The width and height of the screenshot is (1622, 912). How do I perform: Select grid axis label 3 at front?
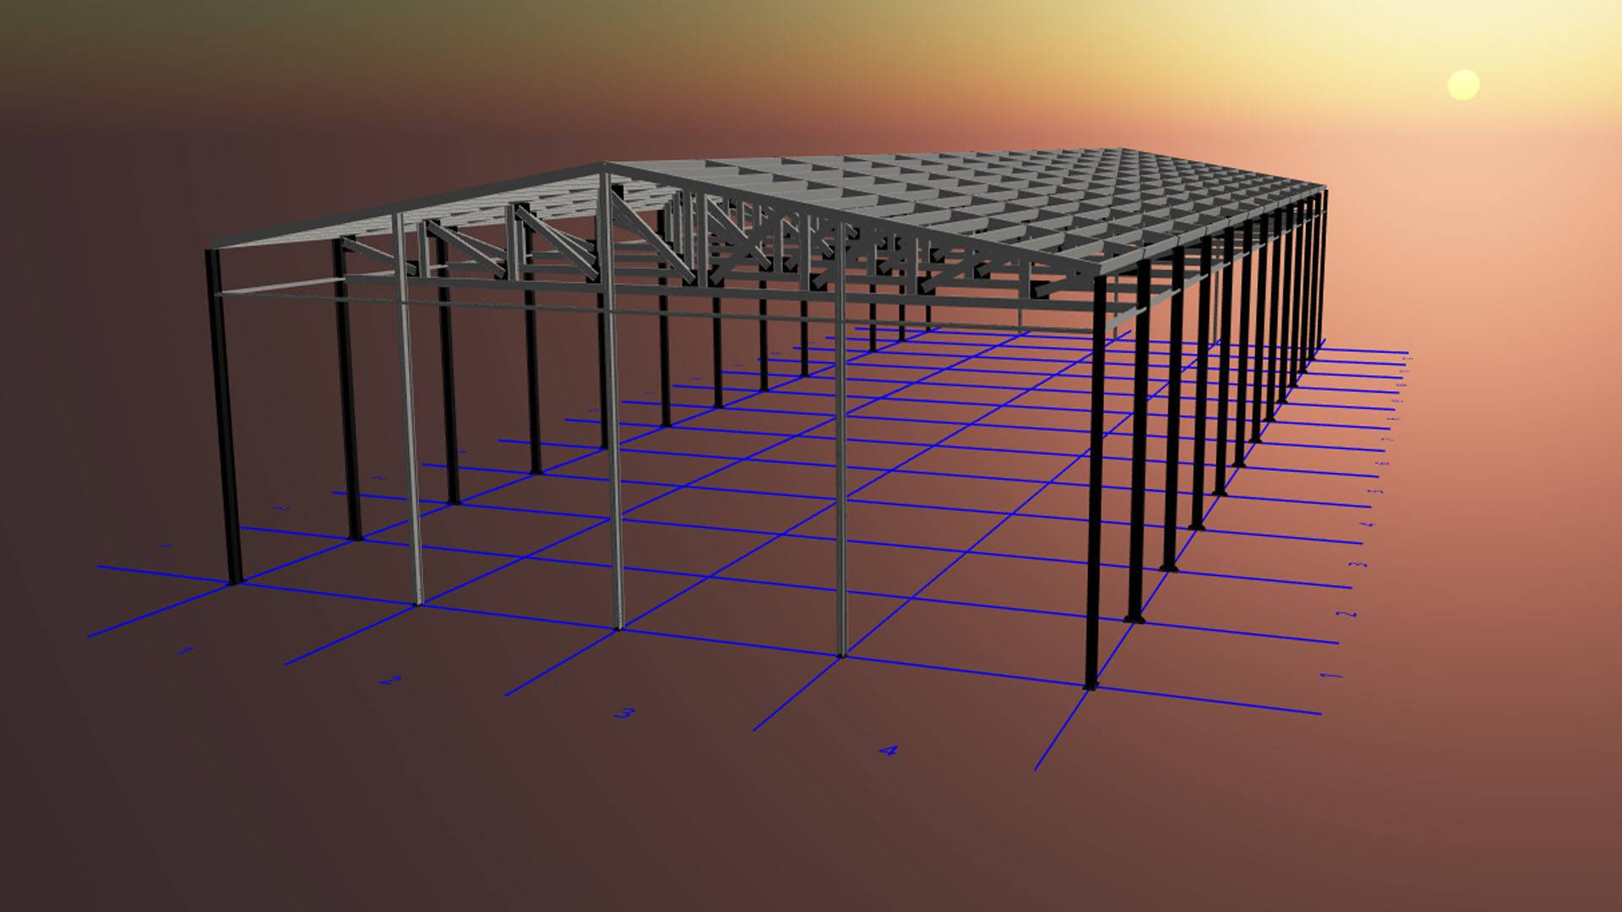[x=623, y=713]
